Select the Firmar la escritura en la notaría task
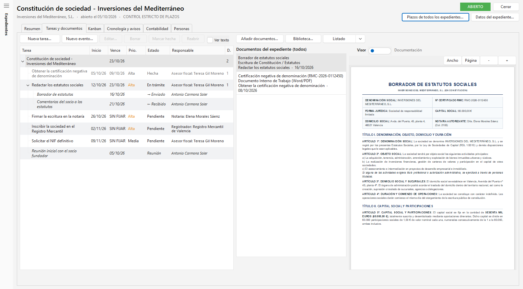The image size is (523, 289). pyautogui.click(x=127, y=116)
